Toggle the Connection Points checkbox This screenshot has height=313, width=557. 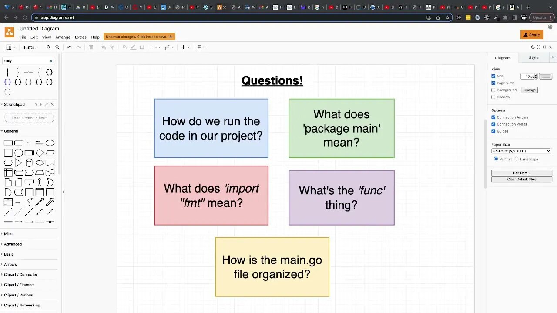(x=493, y=124)
